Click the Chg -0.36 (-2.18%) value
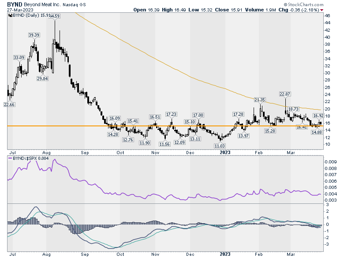The height and width of the screenshot is (258, 344). 299,10
